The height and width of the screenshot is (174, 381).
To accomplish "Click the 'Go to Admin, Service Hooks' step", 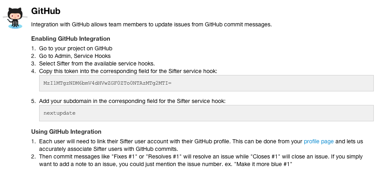I will coord(75,56).
